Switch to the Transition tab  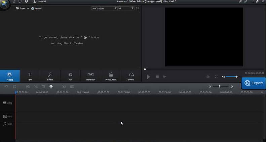pos(90,76)
